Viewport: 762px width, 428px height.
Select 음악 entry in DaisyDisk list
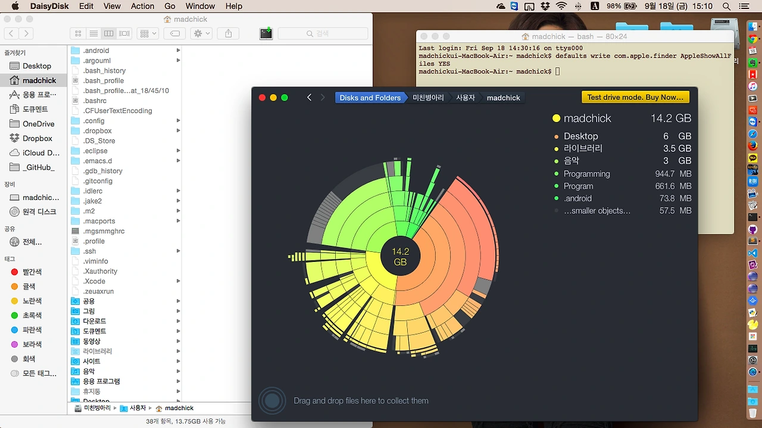click(x=622, y=161)
